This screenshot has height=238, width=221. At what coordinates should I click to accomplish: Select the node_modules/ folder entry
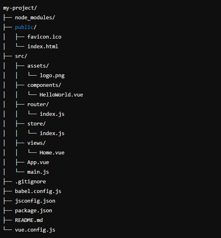point(35,18)
